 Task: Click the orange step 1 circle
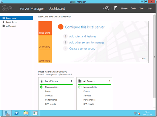[61, 27]
